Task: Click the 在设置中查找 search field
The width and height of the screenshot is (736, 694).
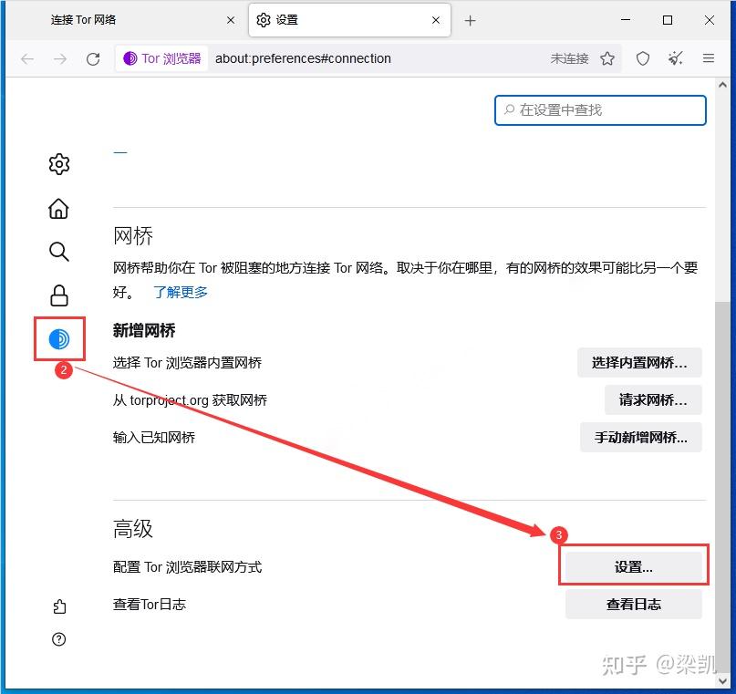Action: click(600, 109)
